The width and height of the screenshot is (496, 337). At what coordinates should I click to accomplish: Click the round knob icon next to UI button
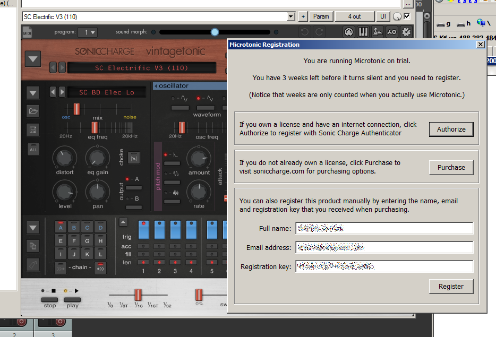click(x=397, y=16)
